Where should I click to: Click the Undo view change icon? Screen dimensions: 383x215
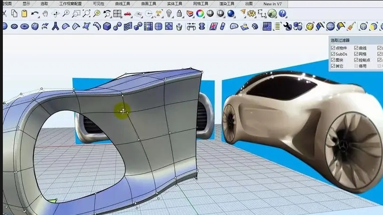pos(107,14)
